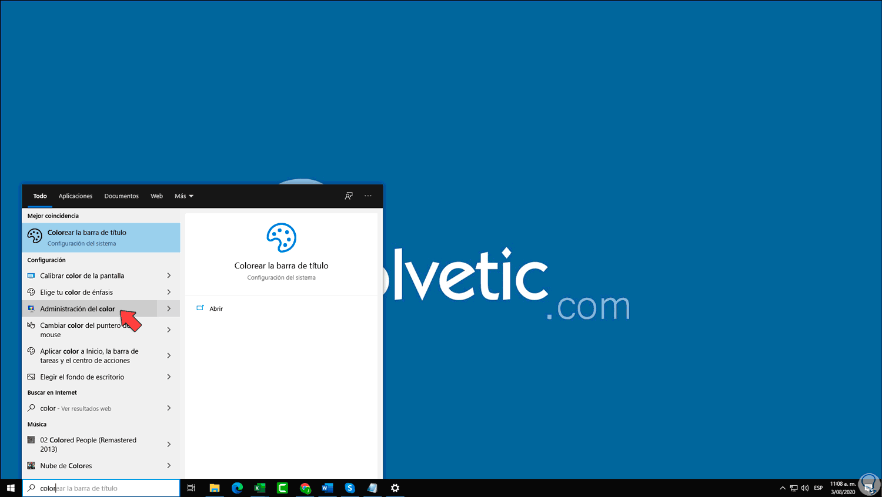
Task: Select 02 Colored People song result
Action: [x=88, y=444]
